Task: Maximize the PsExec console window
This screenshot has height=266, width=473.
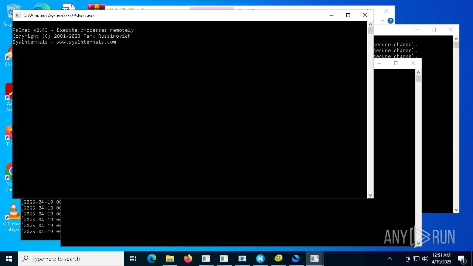Action: pos(348,15)
